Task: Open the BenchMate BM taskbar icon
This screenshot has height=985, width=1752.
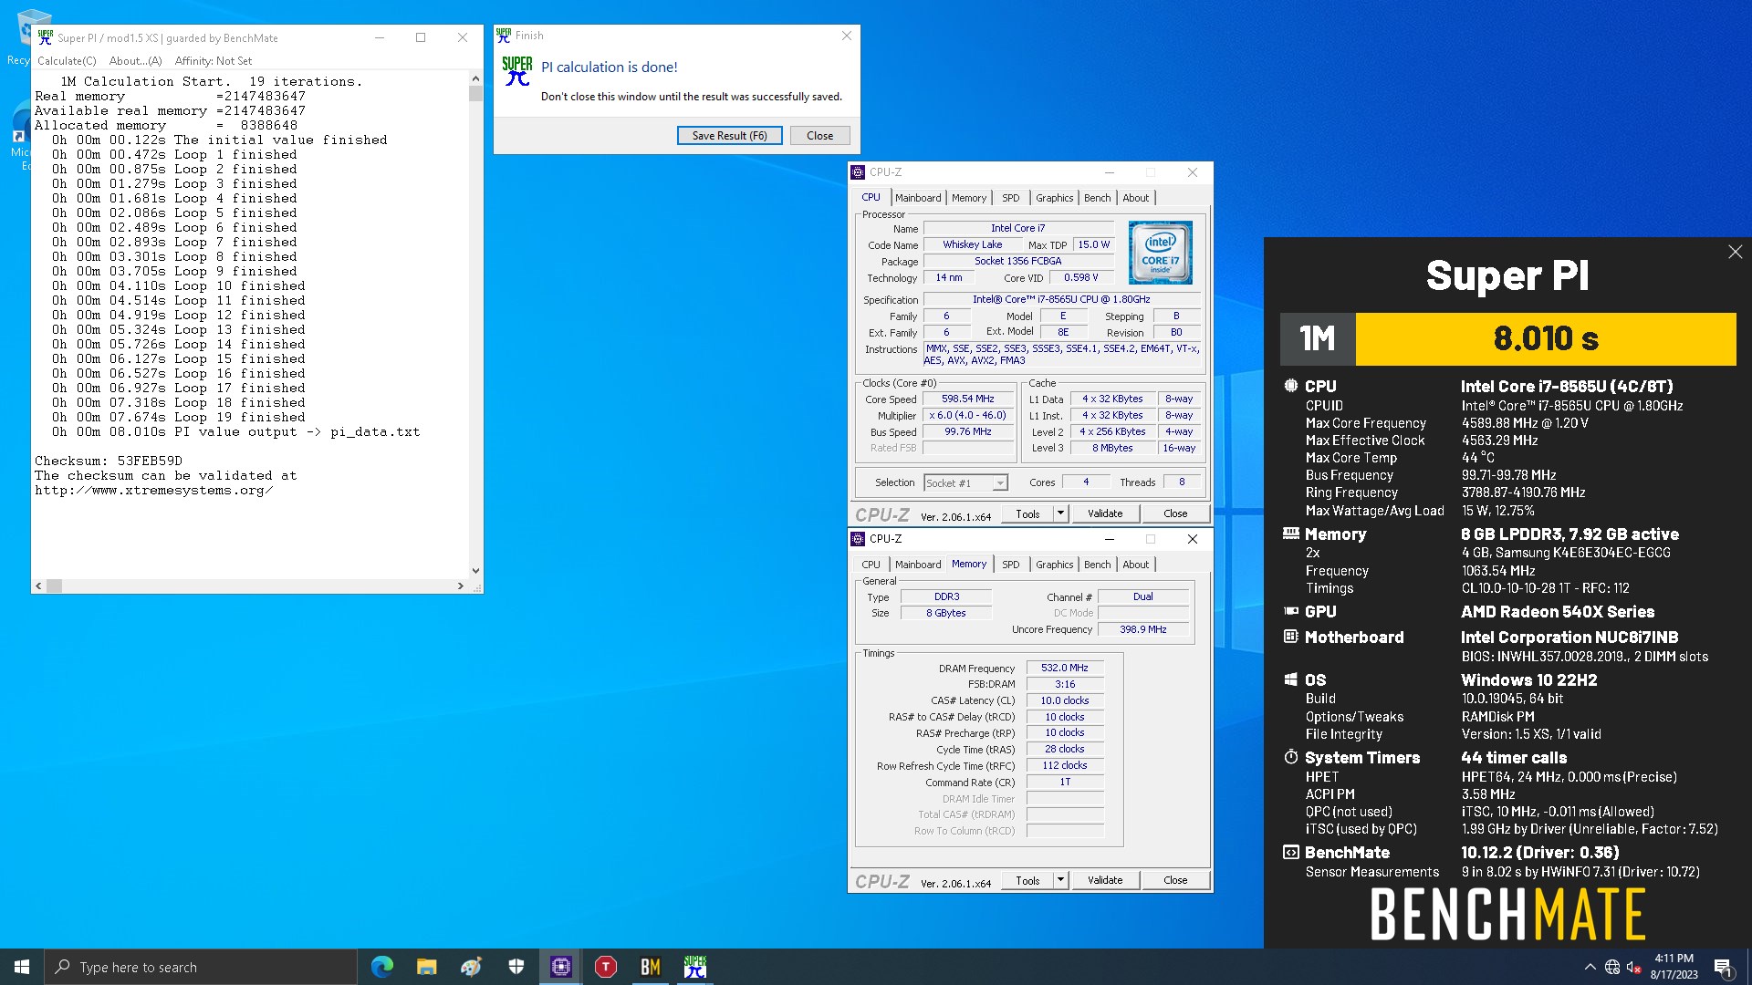Action: tap(651, 967)
